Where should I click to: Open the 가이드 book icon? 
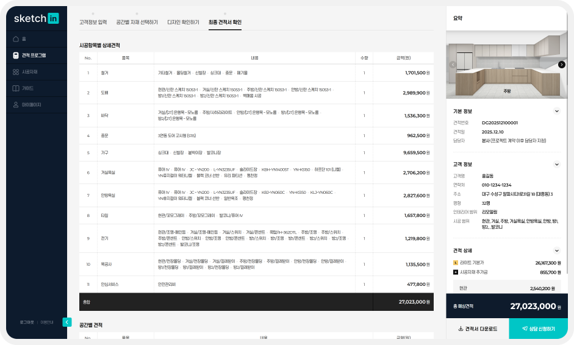[x=16, y=88]
